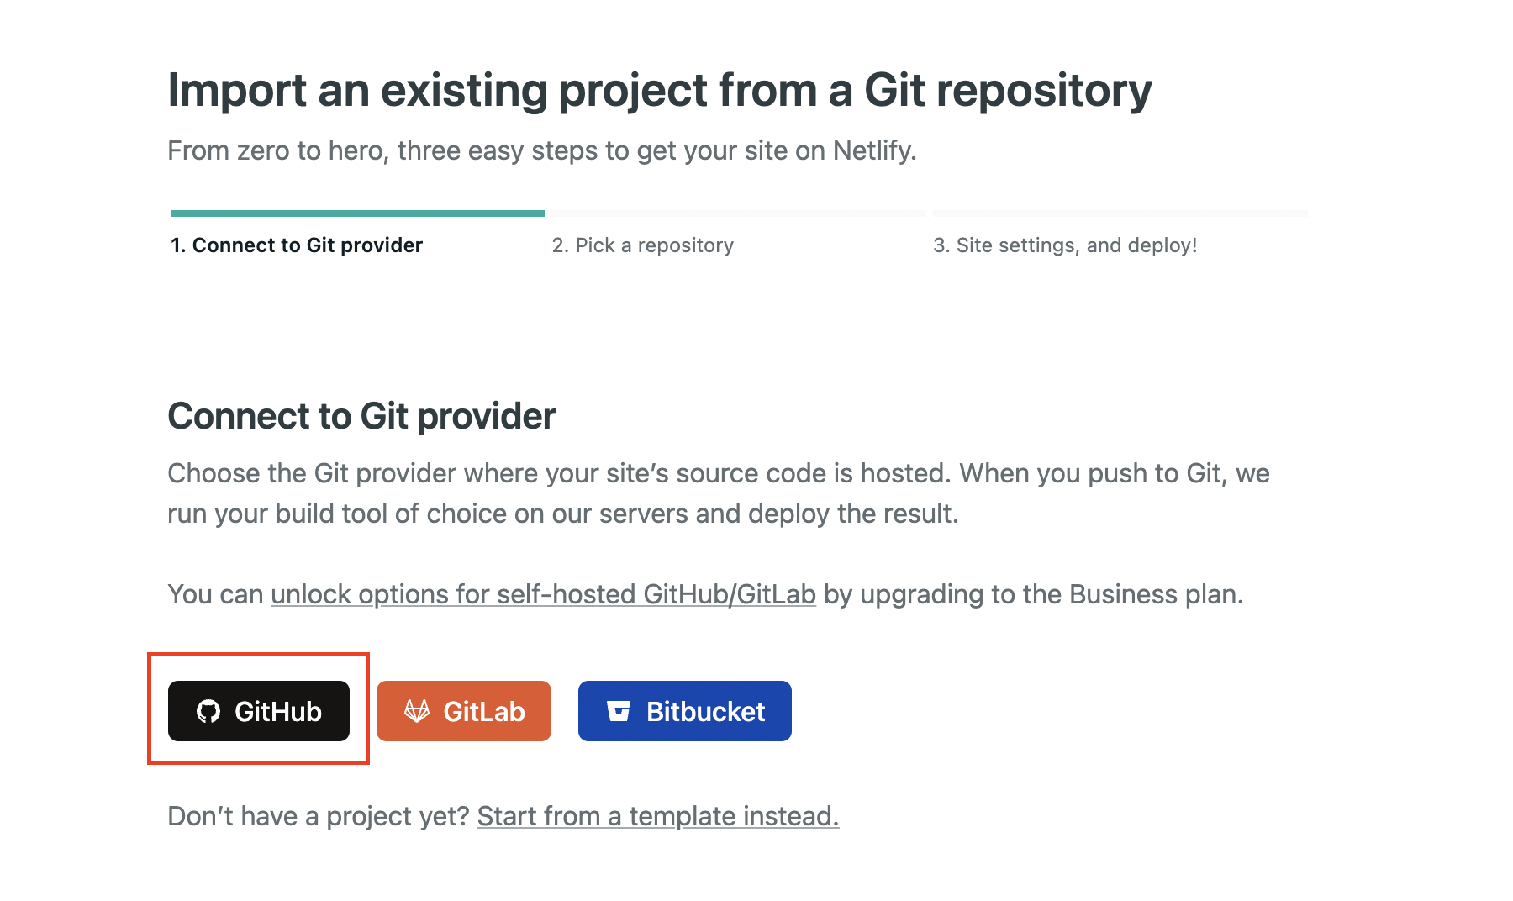The height and width of the screenshot is (901, 1513).
Task: Click the large "Connect to Git provider" section heading
Action: (x=361, y=416)
